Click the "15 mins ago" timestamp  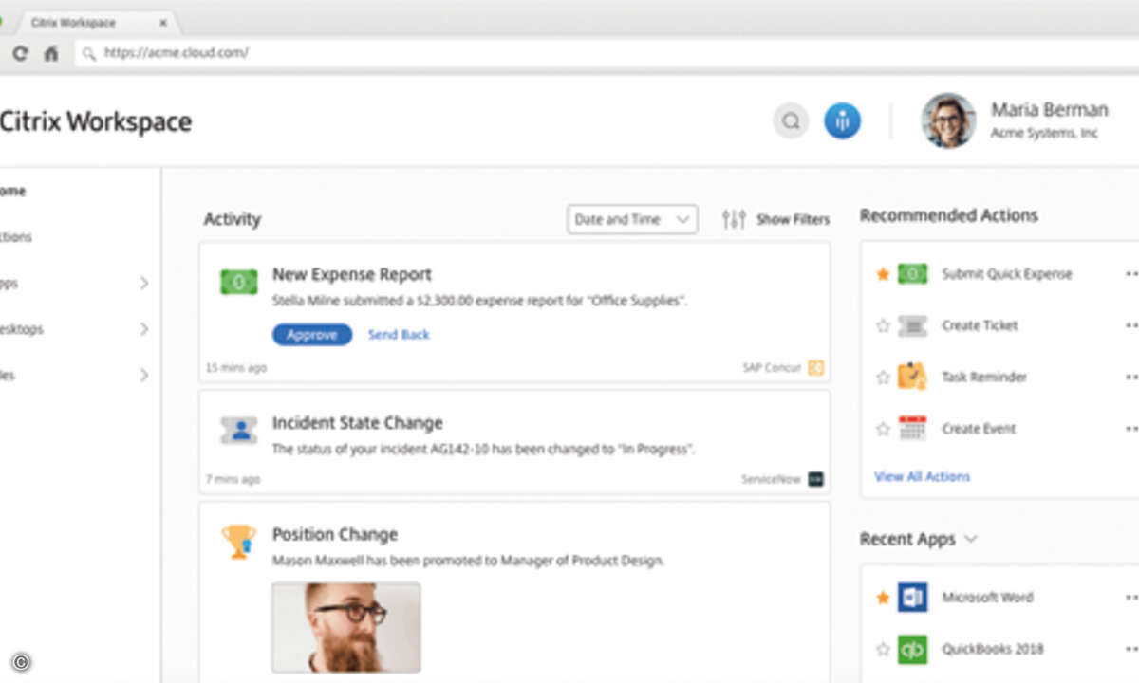coord(236,367)
